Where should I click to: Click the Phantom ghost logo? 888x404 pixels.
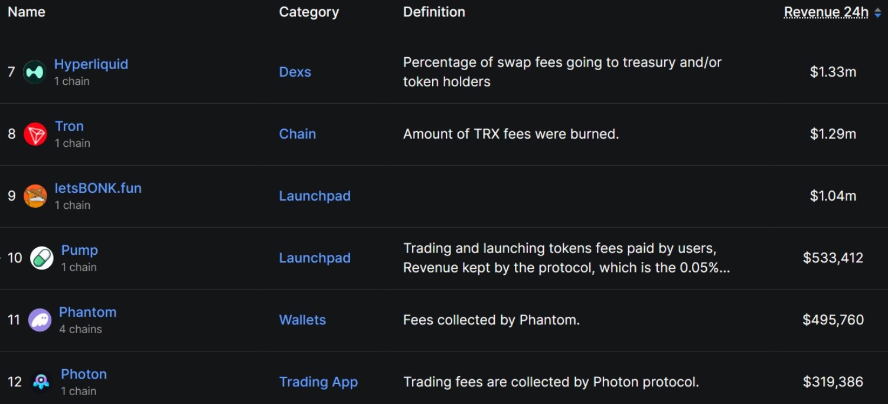click(x=40, y=319)
